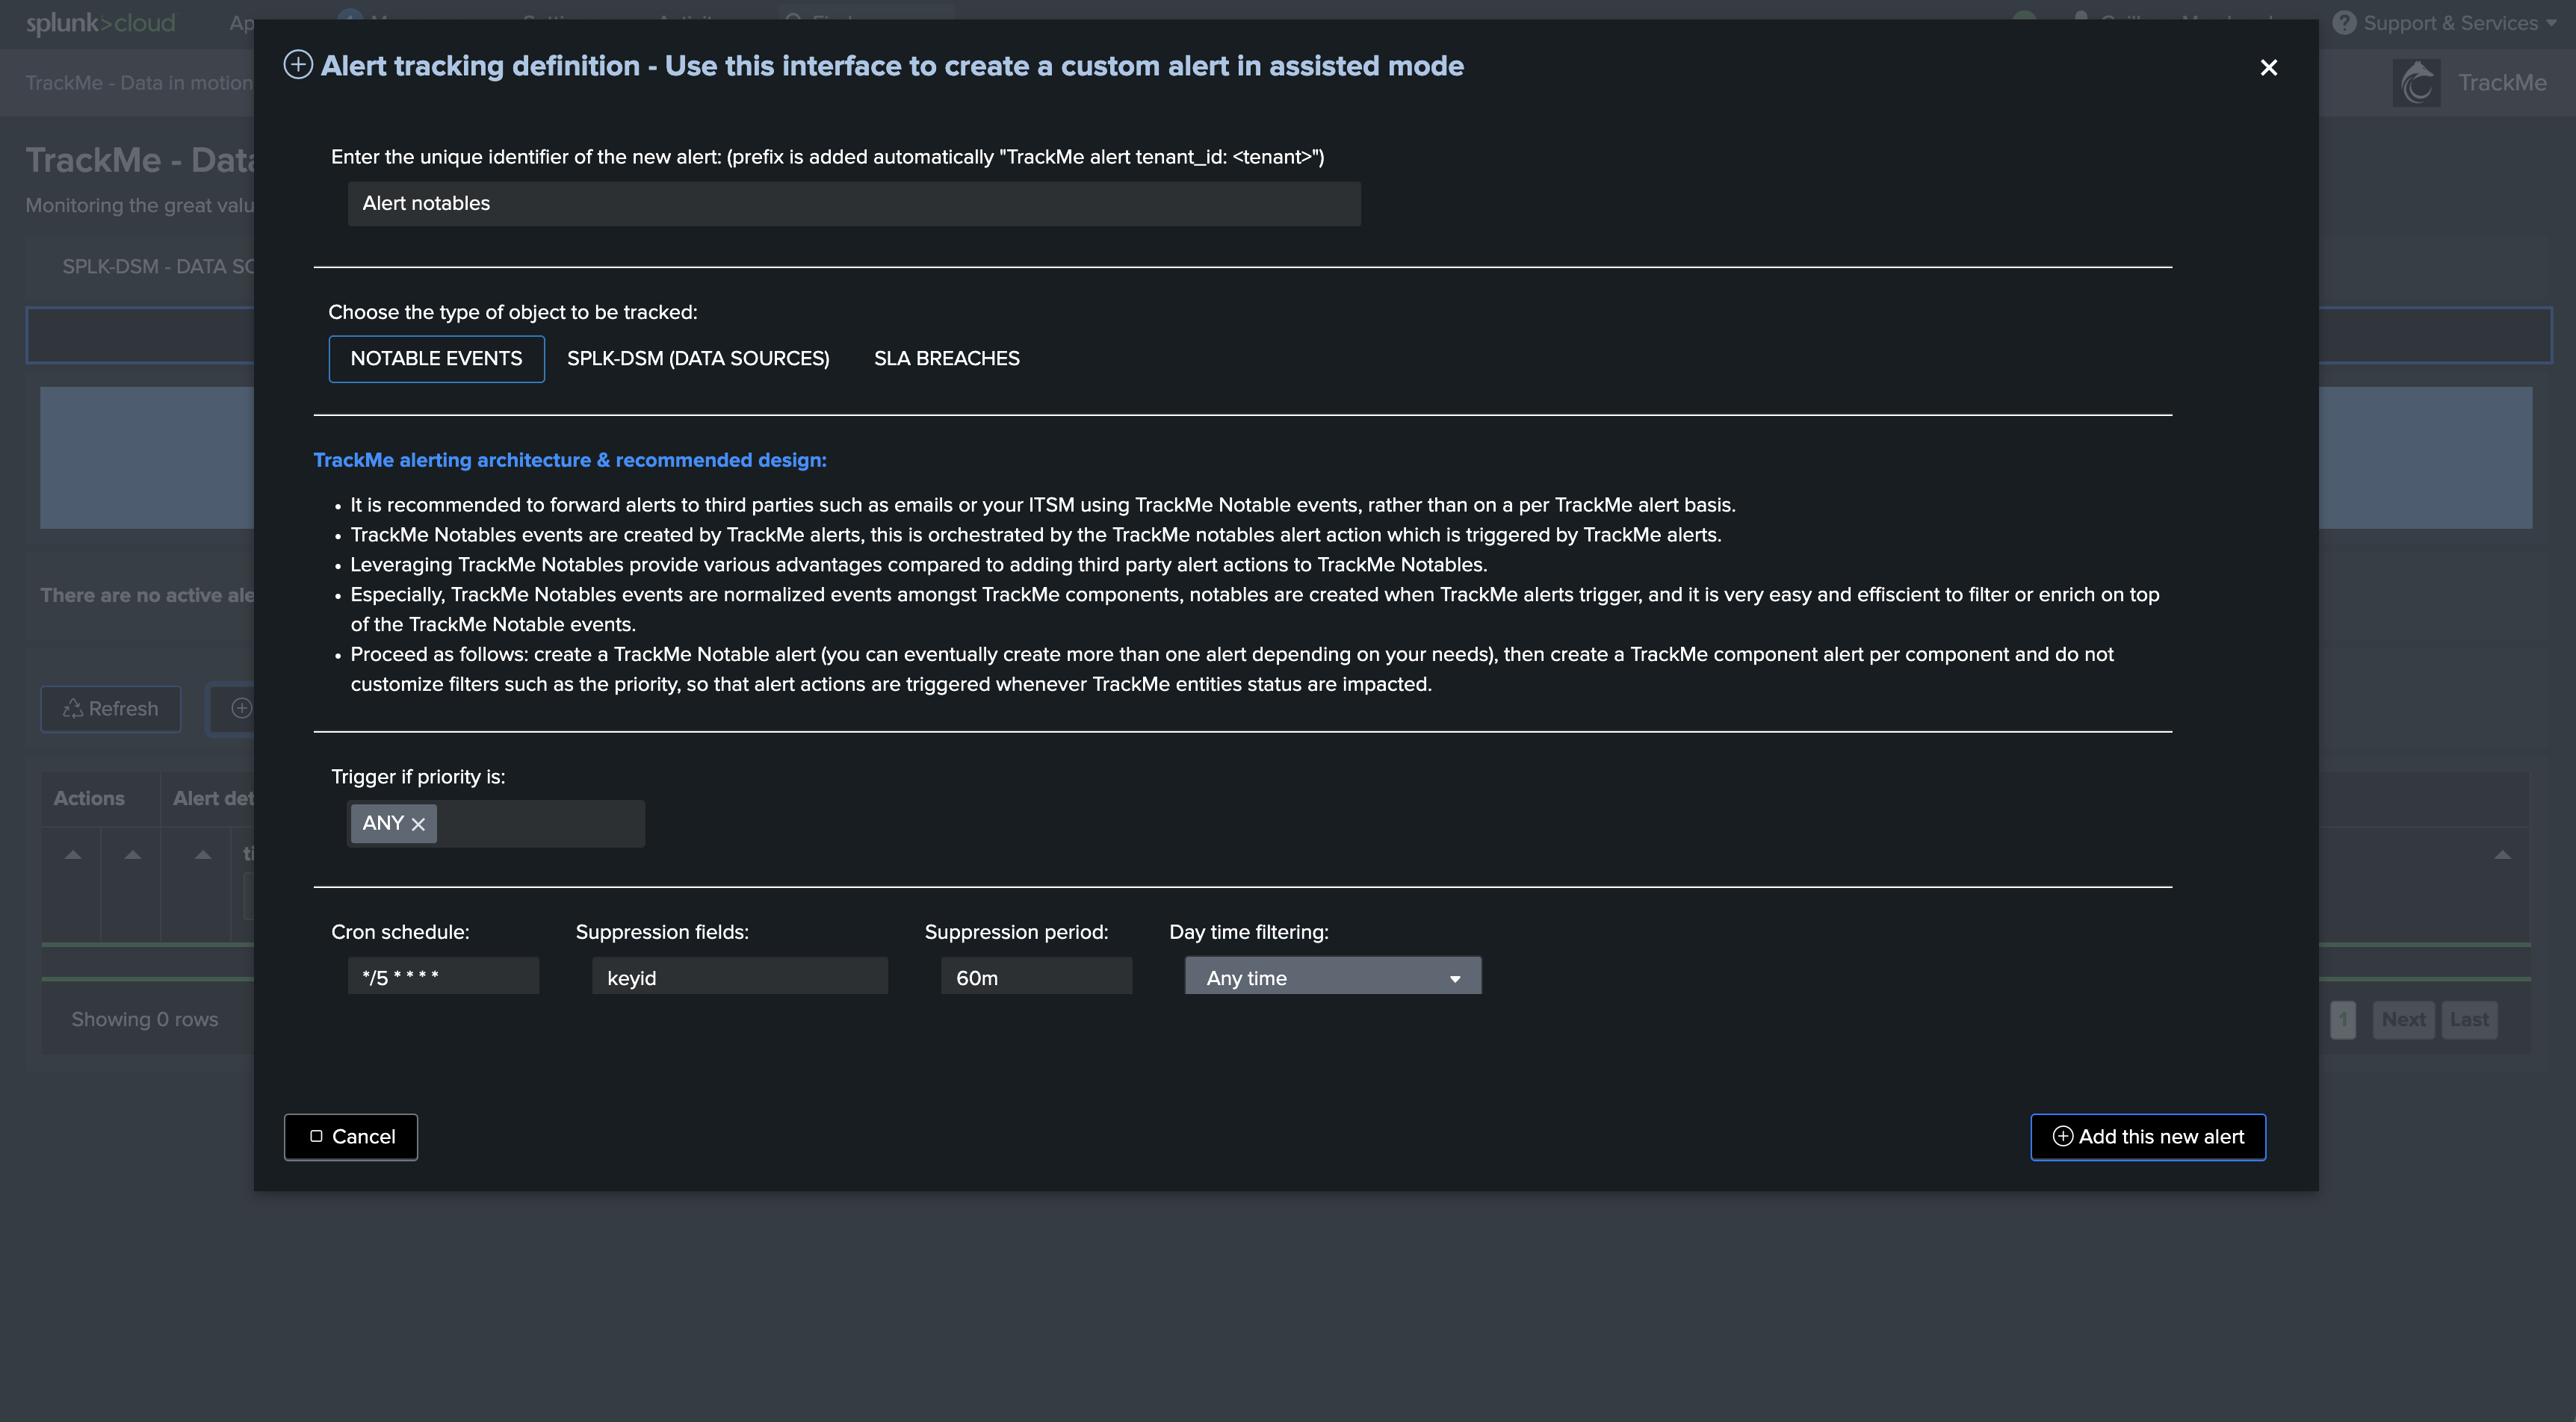Click Last pagination button in background
Image resolution: width=2576 pixels, height=1422 pixels.
pyautogui.click(x=2469, y=1019)
